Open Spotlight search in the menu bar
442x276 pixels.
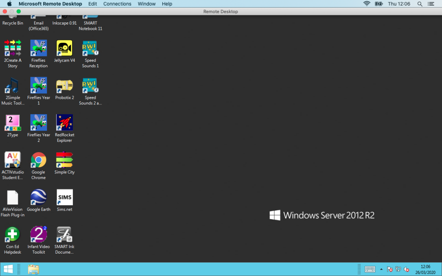[420, 3]
